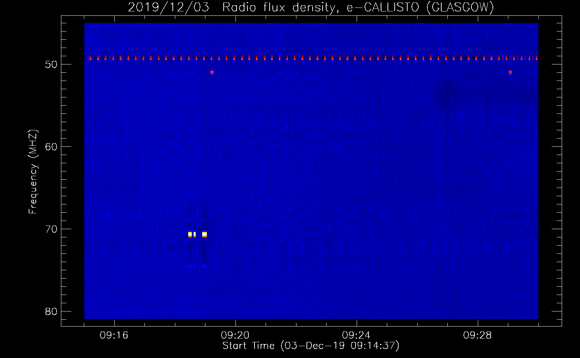
Task: Click the 80 frequency tick label
Action: point(51,311)
